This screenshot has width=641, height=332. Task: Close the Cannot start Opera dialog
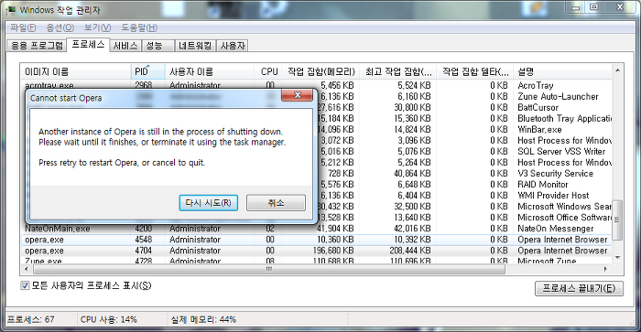[298, 95]
